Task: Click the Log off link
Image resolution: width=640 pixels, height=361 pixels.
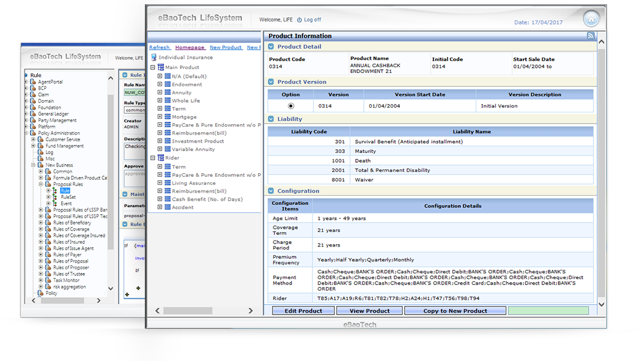Action: tap(312, 20)
